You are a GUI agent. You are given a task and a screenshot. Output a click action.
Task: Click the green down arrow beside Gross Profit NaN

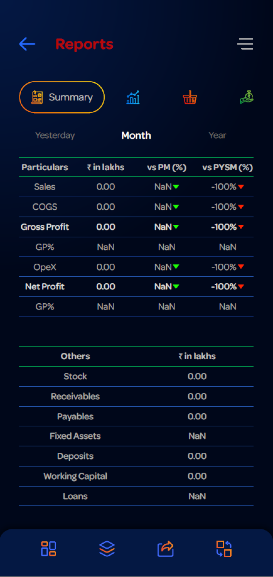(x=177, y=227)
